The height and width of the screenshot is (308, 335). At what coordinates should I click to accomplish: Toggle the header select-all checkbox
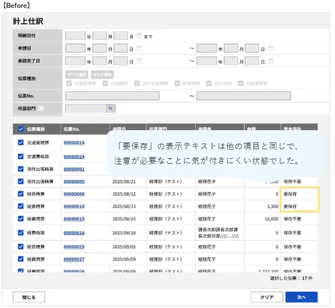point(21,129)
